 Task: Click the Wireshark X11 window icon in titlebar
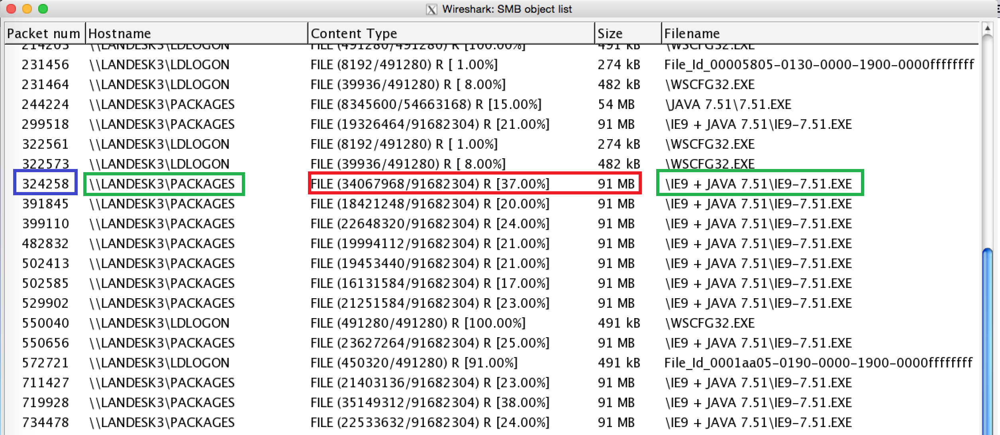431,9
